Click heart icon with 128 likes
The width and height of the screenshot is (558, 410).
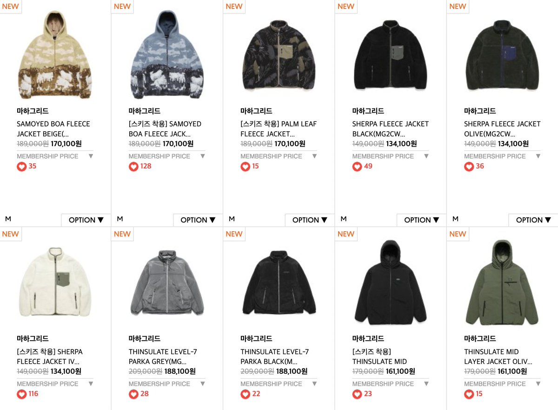click(x=133, y=167)
